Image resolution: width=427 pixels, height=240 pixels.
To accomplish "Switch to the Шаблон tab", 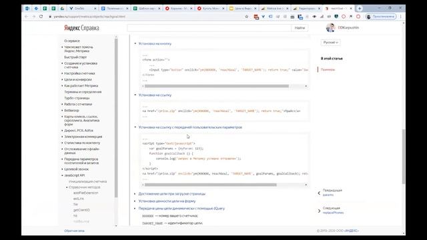I will point(147,9).
